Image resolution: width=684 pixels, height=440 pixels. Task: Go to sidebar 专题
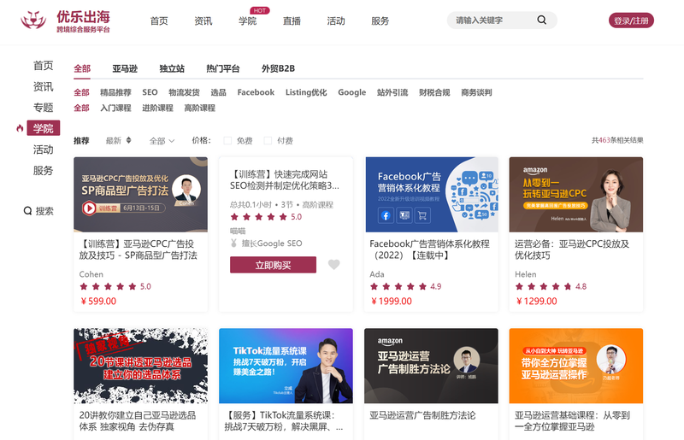click(x=44, y=108)
